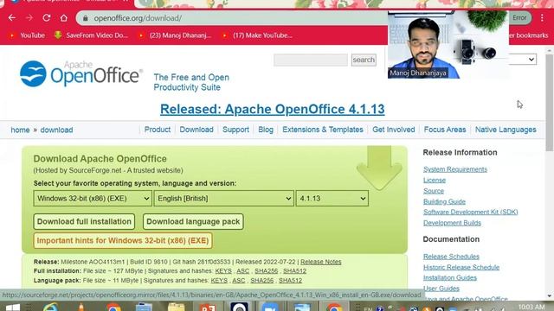Viewport: 554px width, 311px height.
Task: Click the Apache OpenOffice logo
Action: (x=81, y=73)
